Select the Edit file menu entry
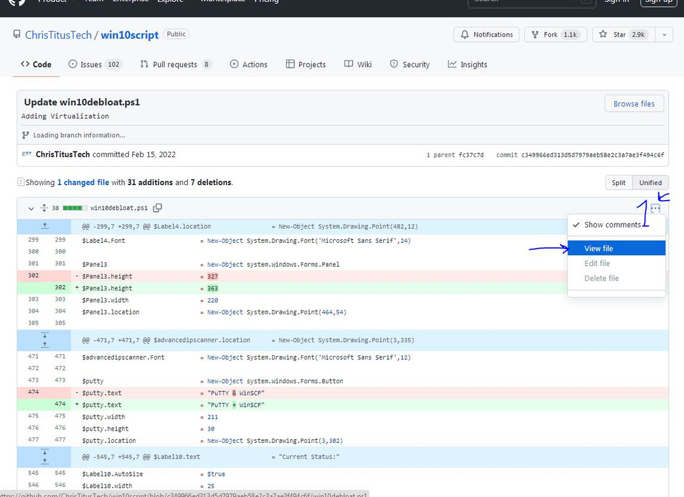The image size is (684, 497). click(616, 263)
